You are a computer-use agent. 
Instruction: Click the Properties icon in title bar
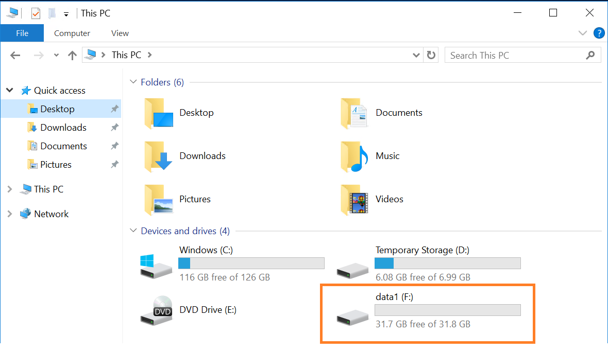tap(36, 13)
